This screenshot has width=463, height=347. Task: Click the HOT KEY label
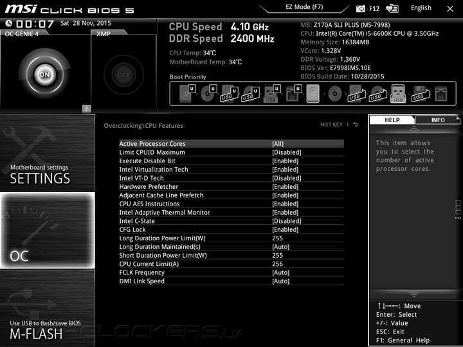(x=331, y=125)
